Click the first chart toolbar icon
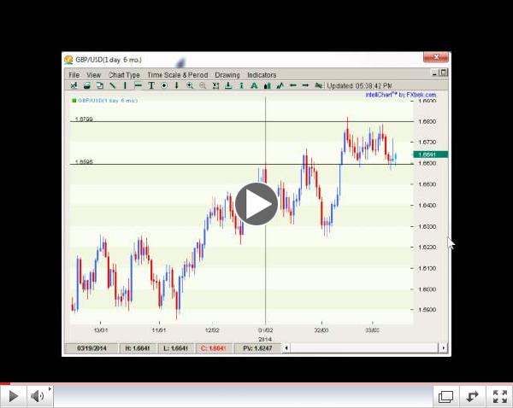 coord(74,85)
